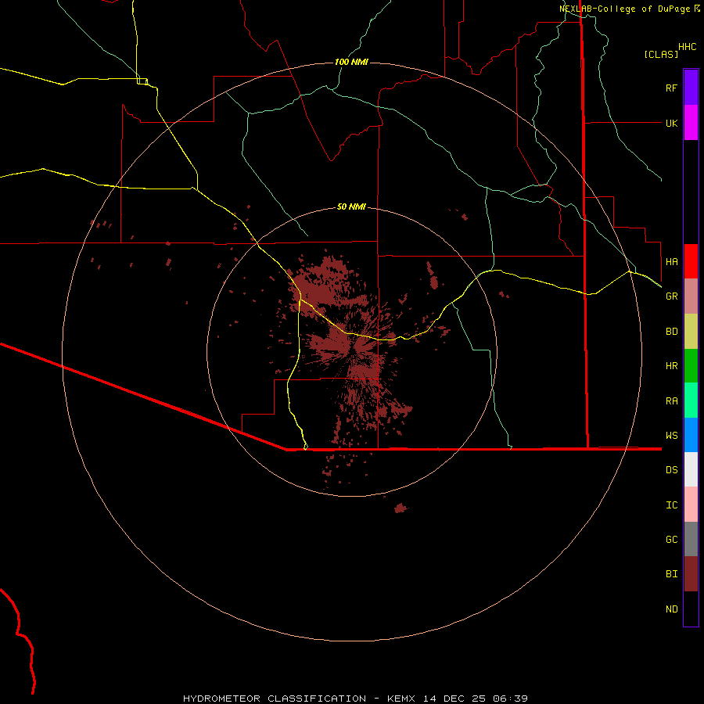Click the gray GC legend swatch

pyautogui.click(x=691, y=539)
